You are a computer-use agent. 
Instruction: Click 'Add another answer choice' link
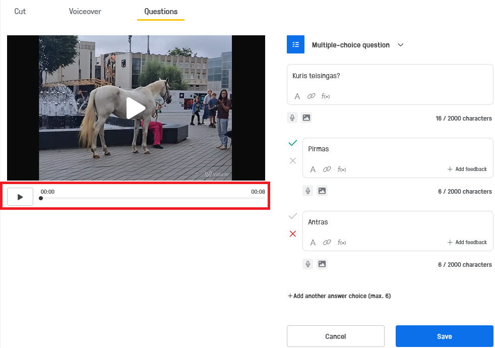[339, 296]
